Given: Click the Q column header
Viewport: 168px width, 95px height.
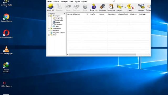Looking at the screenshot, I should point(87,14).
